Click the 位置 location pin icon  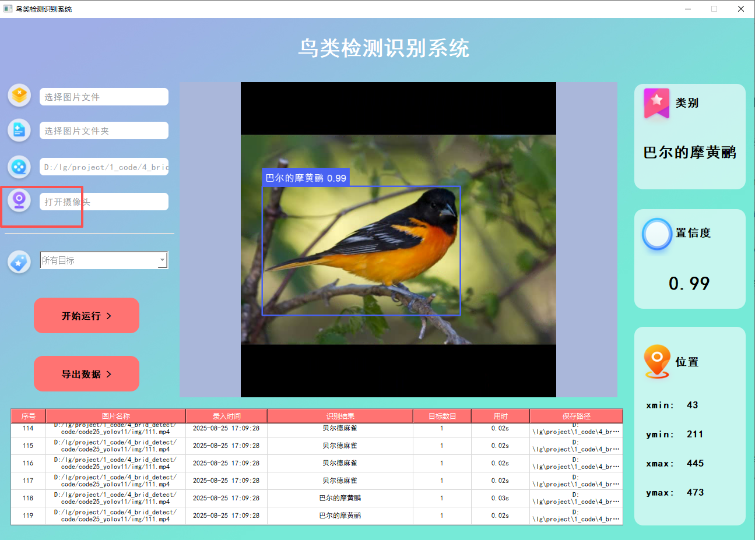(x=657, y=361)
